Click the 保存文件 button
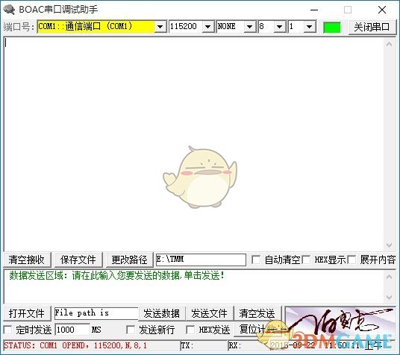This screenshot has width=400, height=355. coord(78,260)
